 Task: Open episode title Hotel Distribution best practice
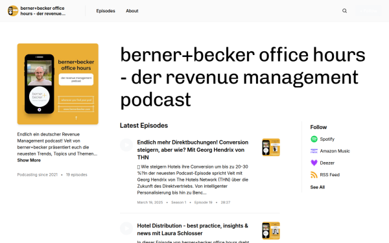click(193, 229)
